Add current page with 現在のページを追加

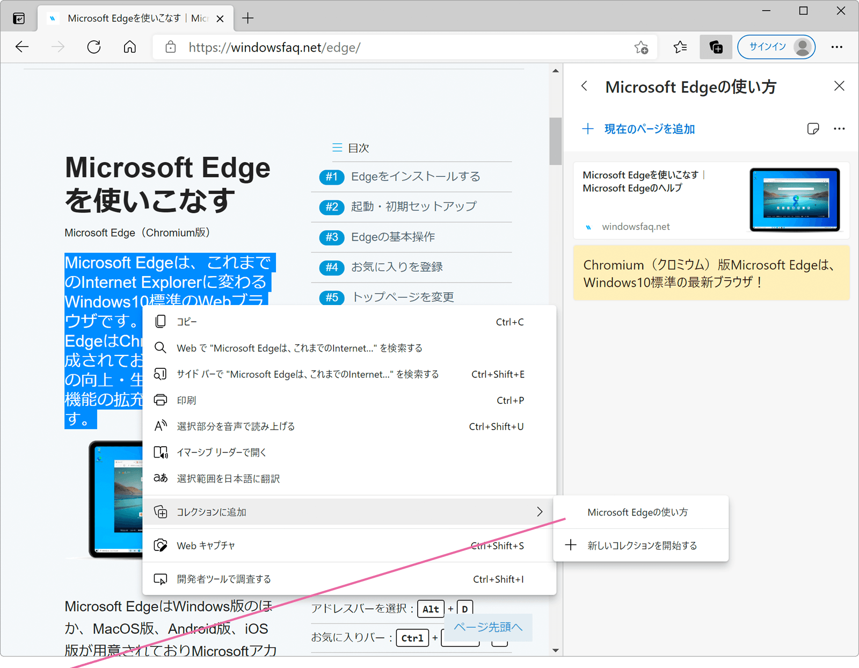(x=639, y=129)
